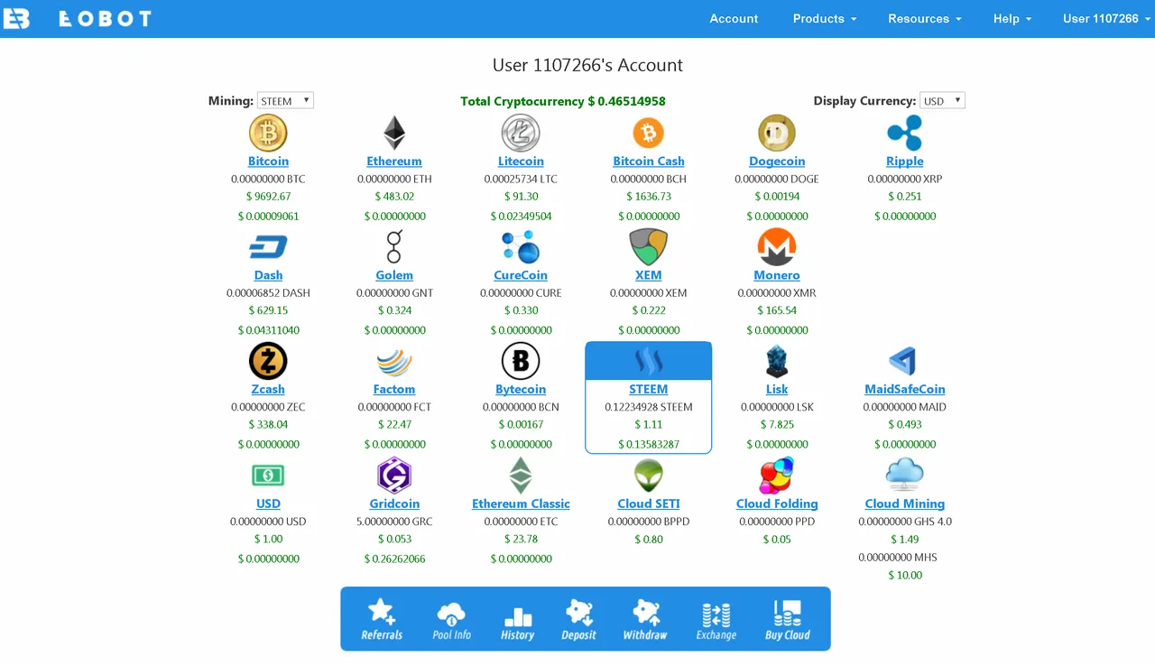Viewport: 1155px width, 665px height.
Task: Open the Golem link
Action: point(394,275)
